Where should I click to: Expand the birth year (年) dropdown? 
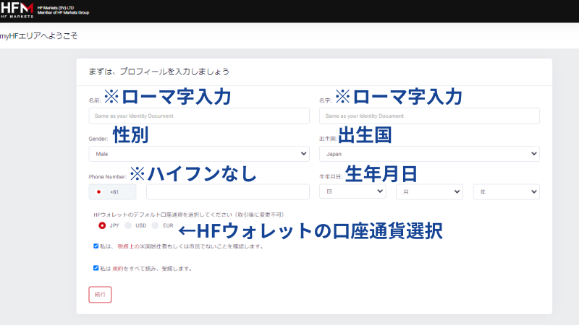[x=506, y=191]
